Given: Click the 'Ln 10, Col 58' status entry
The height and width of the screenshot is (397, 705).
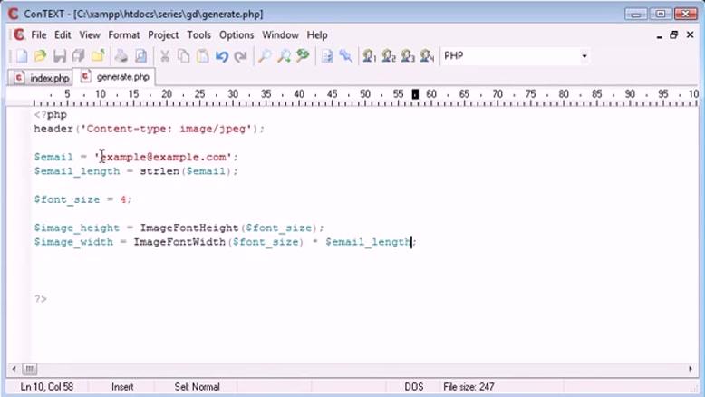Looking at the screenshot, I should (x=47, y=387).
